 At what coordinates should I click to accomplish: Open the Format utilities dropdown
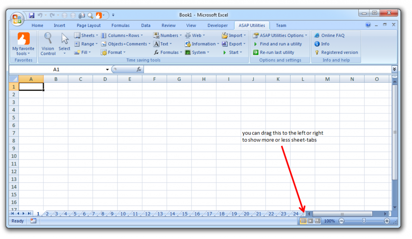[113, 52]
